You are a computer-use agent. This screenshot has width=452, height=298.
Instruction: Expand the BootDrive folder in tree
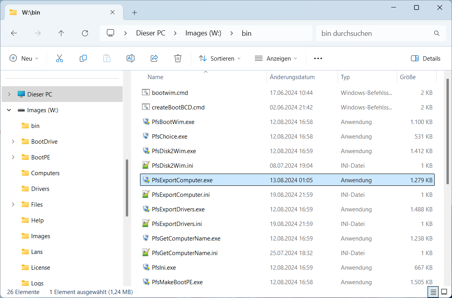coord(13,141)
